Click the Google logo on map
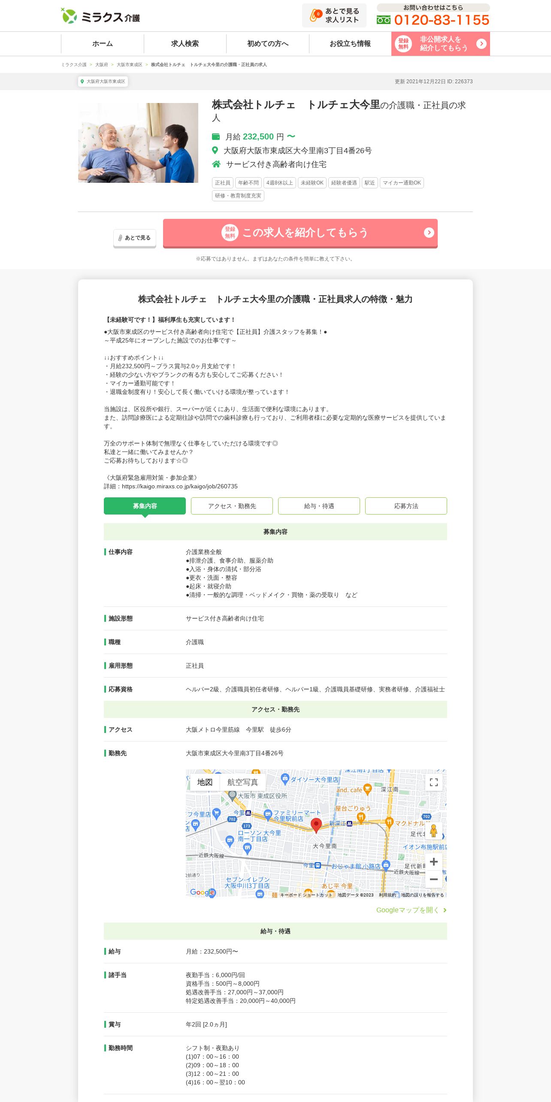 click(202, 892)
